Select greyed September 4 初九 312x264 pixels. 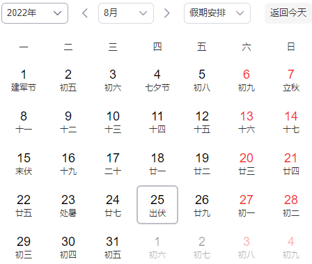291,247
